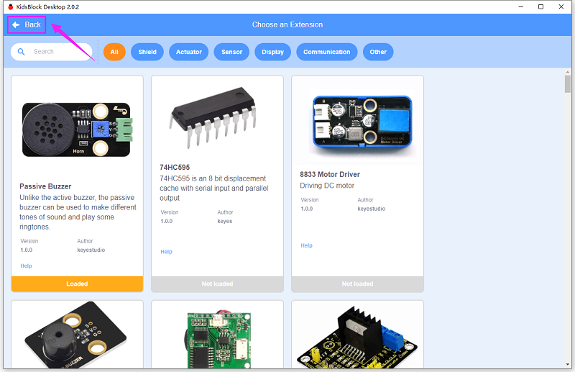Click the Choose an Extension heading
The width and height of the screenshot is (575, 372).
pyautogui.click(x=287, y=24)
